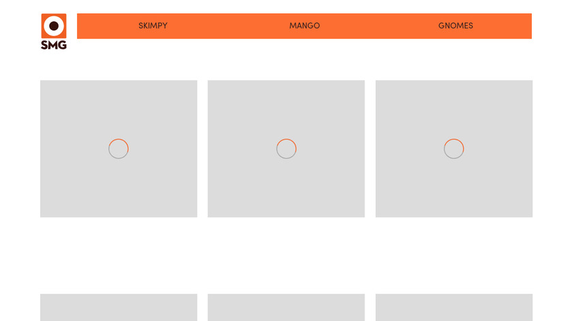Image resolution: width=572 pixels, height=321 pixels.
Task: Click the SMG wordmark under the logo
Action: (54, 45)
